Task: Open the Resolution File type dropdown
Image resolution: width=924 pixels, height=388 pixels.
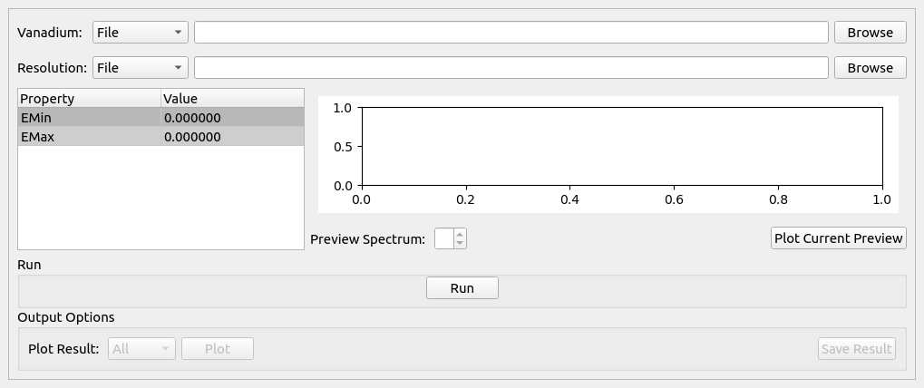Action: tap(140, 68)
